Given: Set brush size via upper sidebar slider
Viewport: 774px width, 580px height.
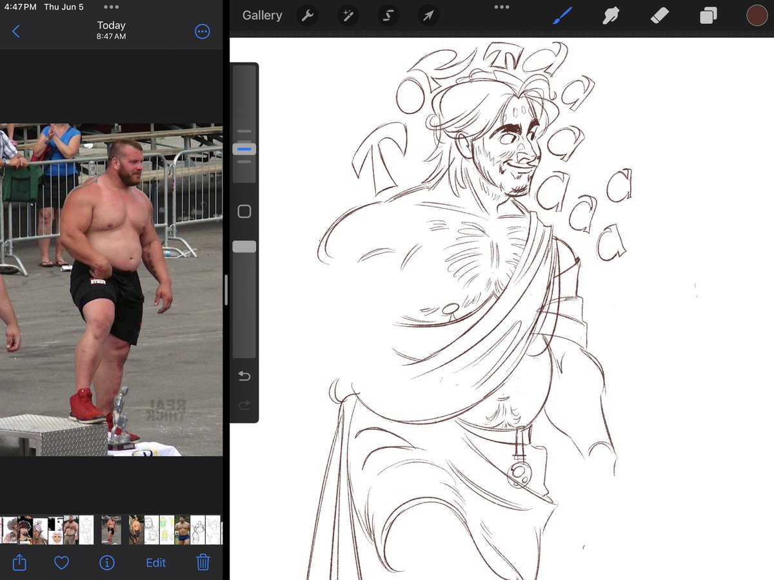Looking at the screenshot, I should click(244, 124).
